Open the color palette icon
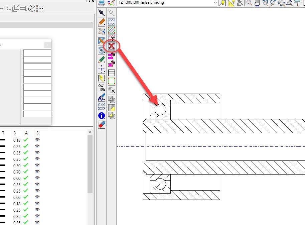This screenshot has height=225, width=305. pyautogui.click(x=112, y=3)
